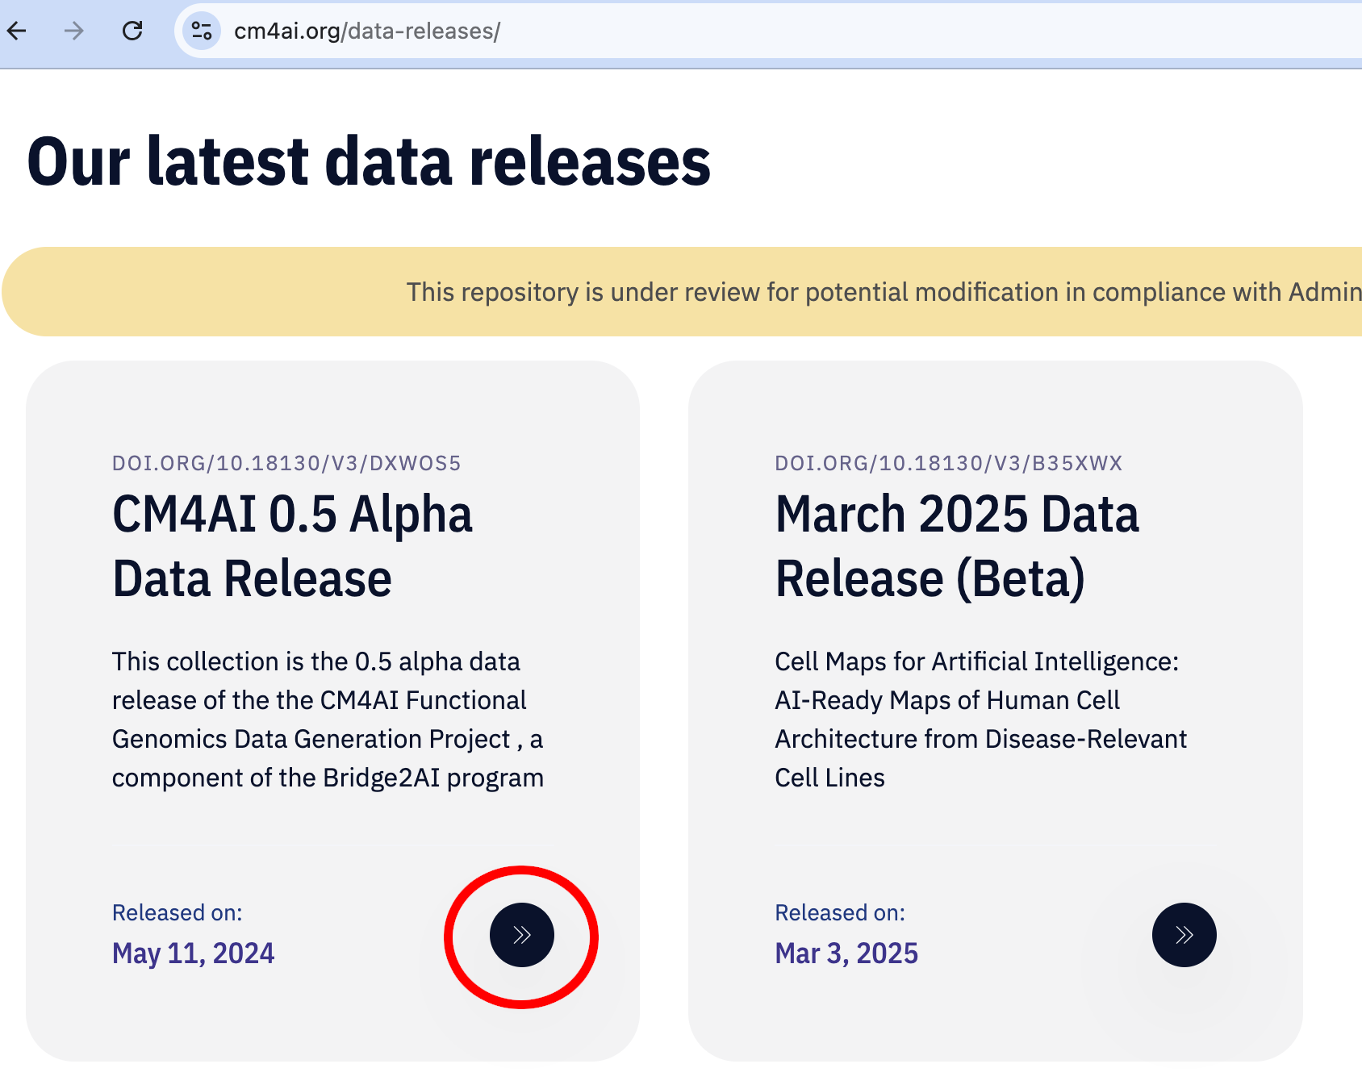Reload the page with the refresh icon

click(132, 31)
